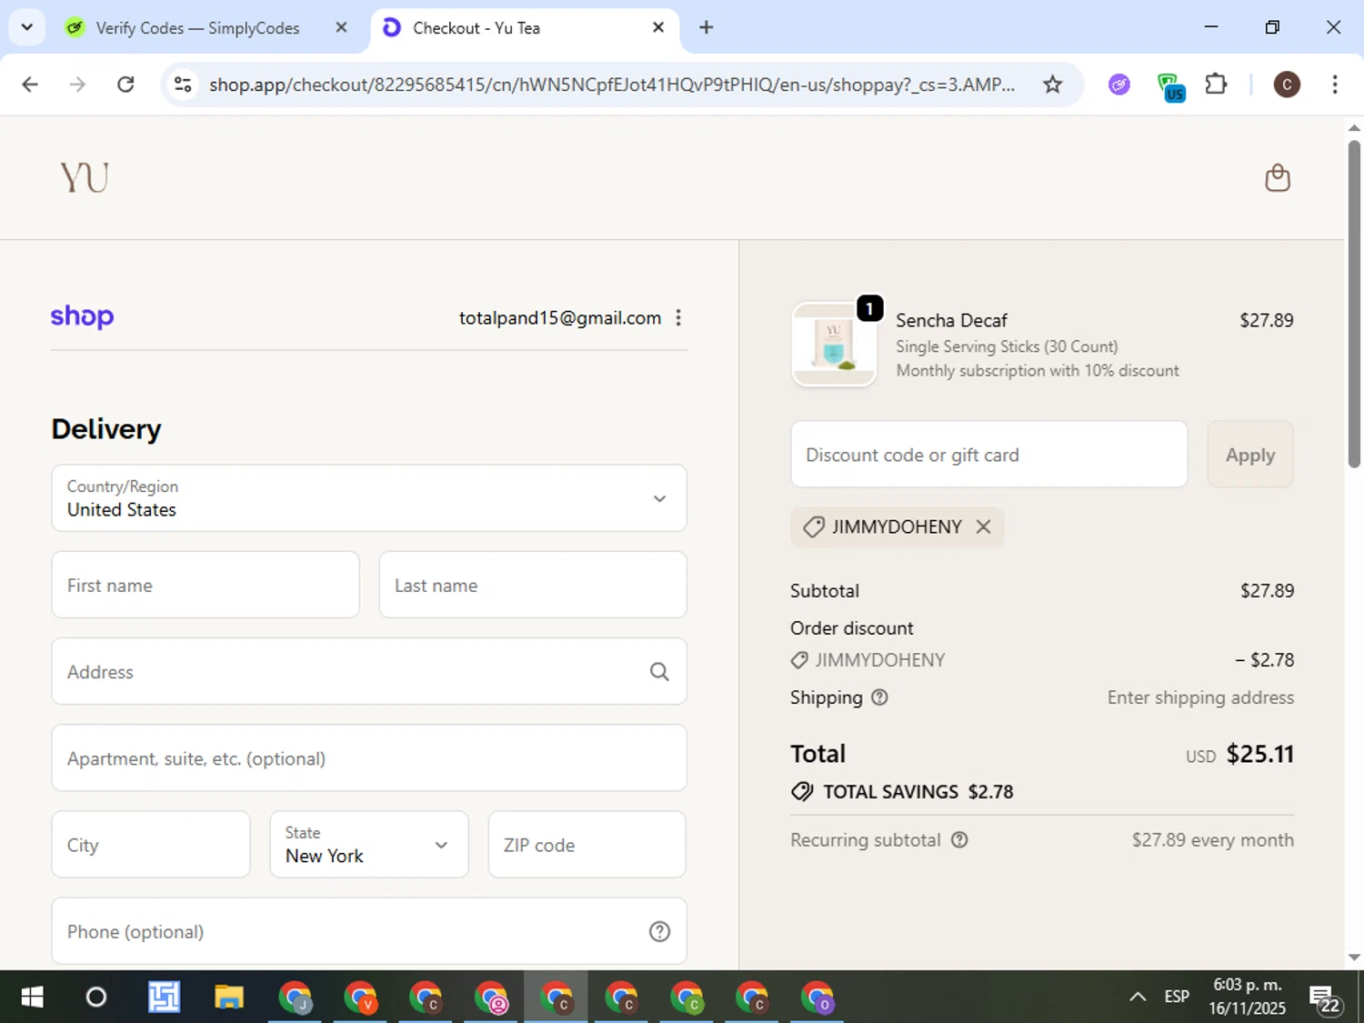Focus the Last name field
The height and width of the screenshot is (1023, 1364).
533,585
